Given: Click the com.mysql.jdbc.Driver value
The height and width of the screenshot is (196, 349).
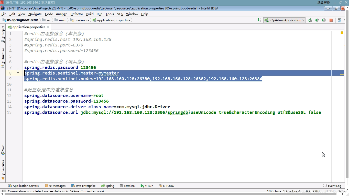Looking at the screenshot, I should (143, 107).
